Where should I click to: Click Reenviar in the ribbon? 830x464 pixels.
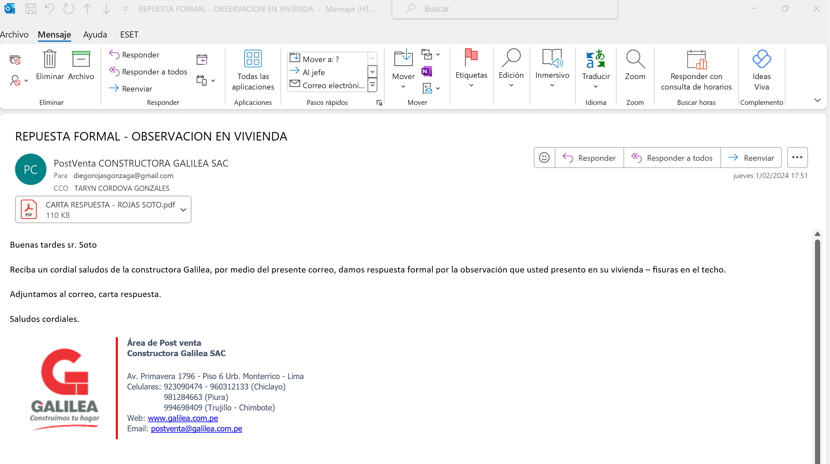click(130, 89)
